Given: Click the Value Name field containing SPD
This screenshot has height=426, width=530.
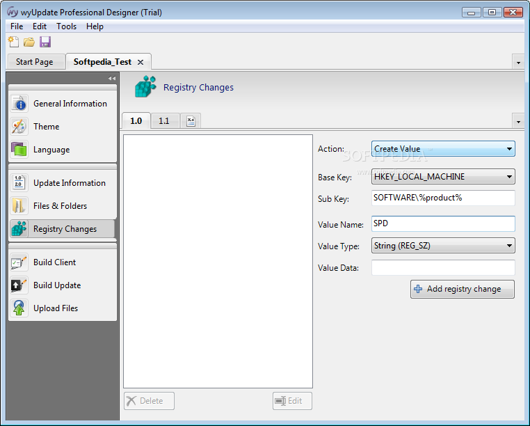Looking at the screenshot, I should pos(443,223).
